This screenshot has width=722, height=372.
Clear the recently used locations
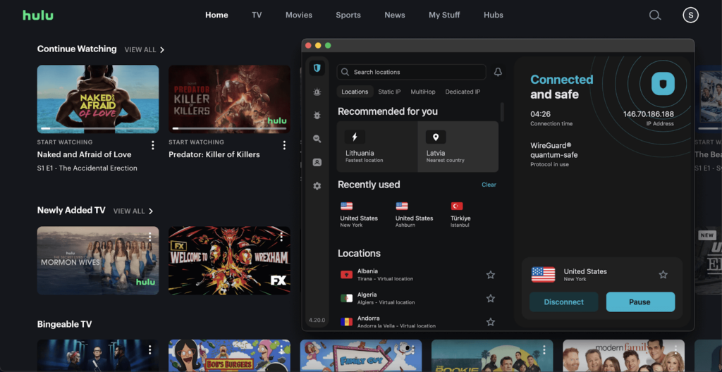(x=489, y=185)
